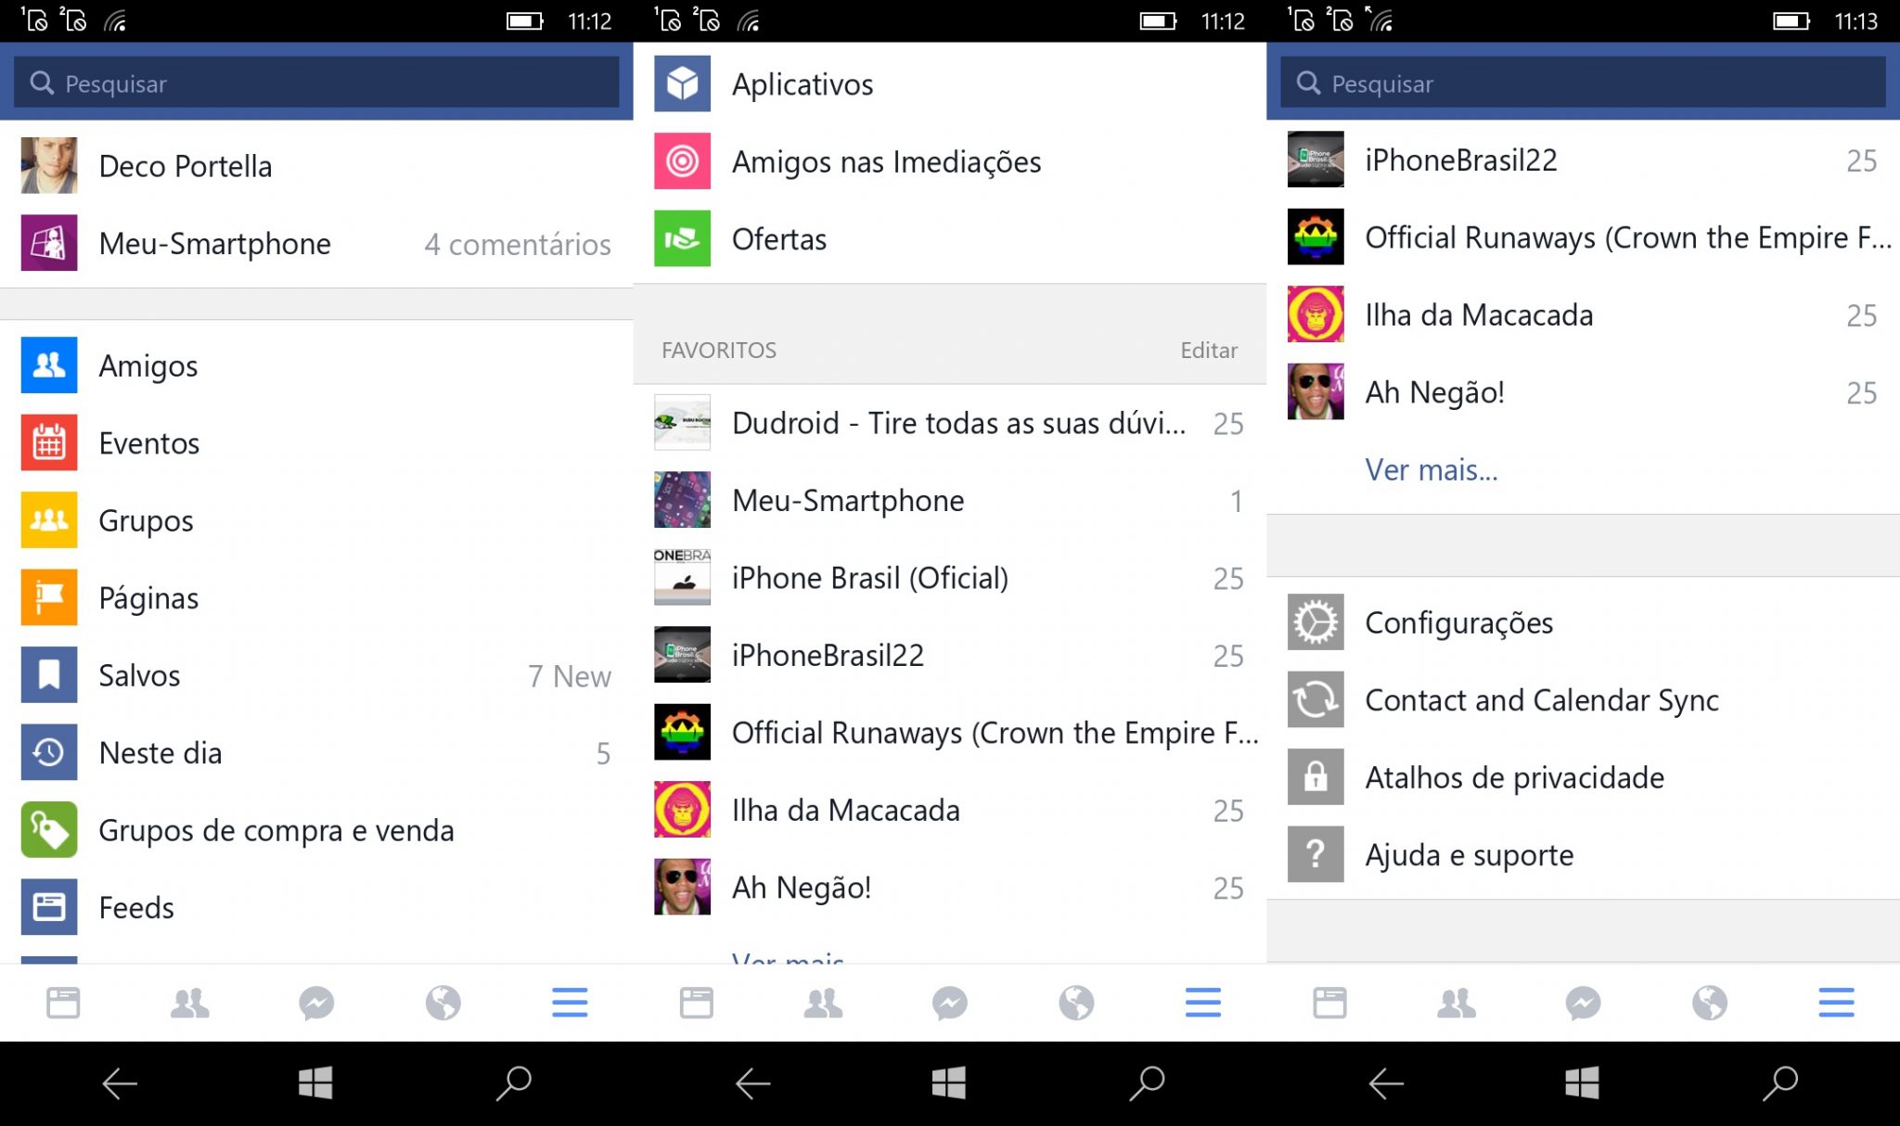The width and height of the screenshot is (1900, 1126).
Task: Select 'Configurações' text
Action: pos(1459,623)
